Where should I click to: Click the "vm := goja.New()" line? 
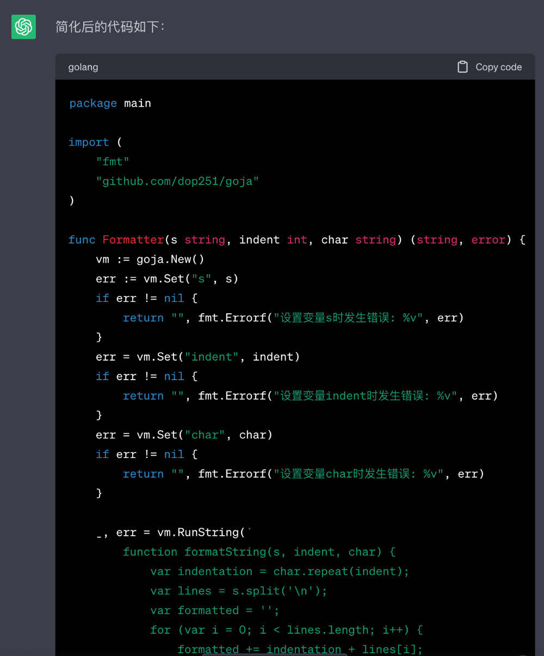(150, 259)
